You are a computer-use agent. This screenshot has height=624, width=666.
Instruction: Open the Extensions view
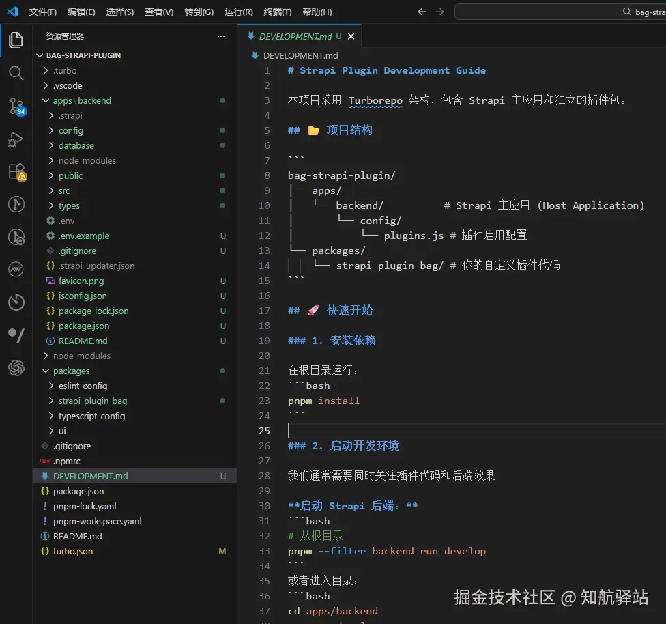16,171
